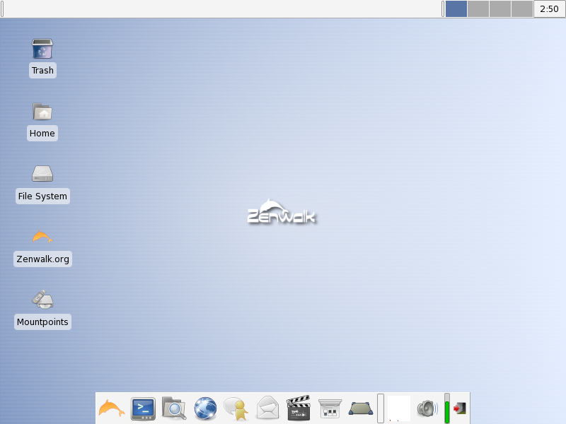566x424 pixels.
Task: Select the Home folder desktop icon
Action: [x=42, y=121]
